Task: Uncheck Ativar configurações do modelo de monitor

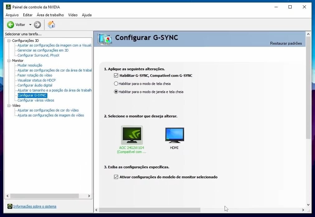Action: pyautogui.click(x=116, y=177)
